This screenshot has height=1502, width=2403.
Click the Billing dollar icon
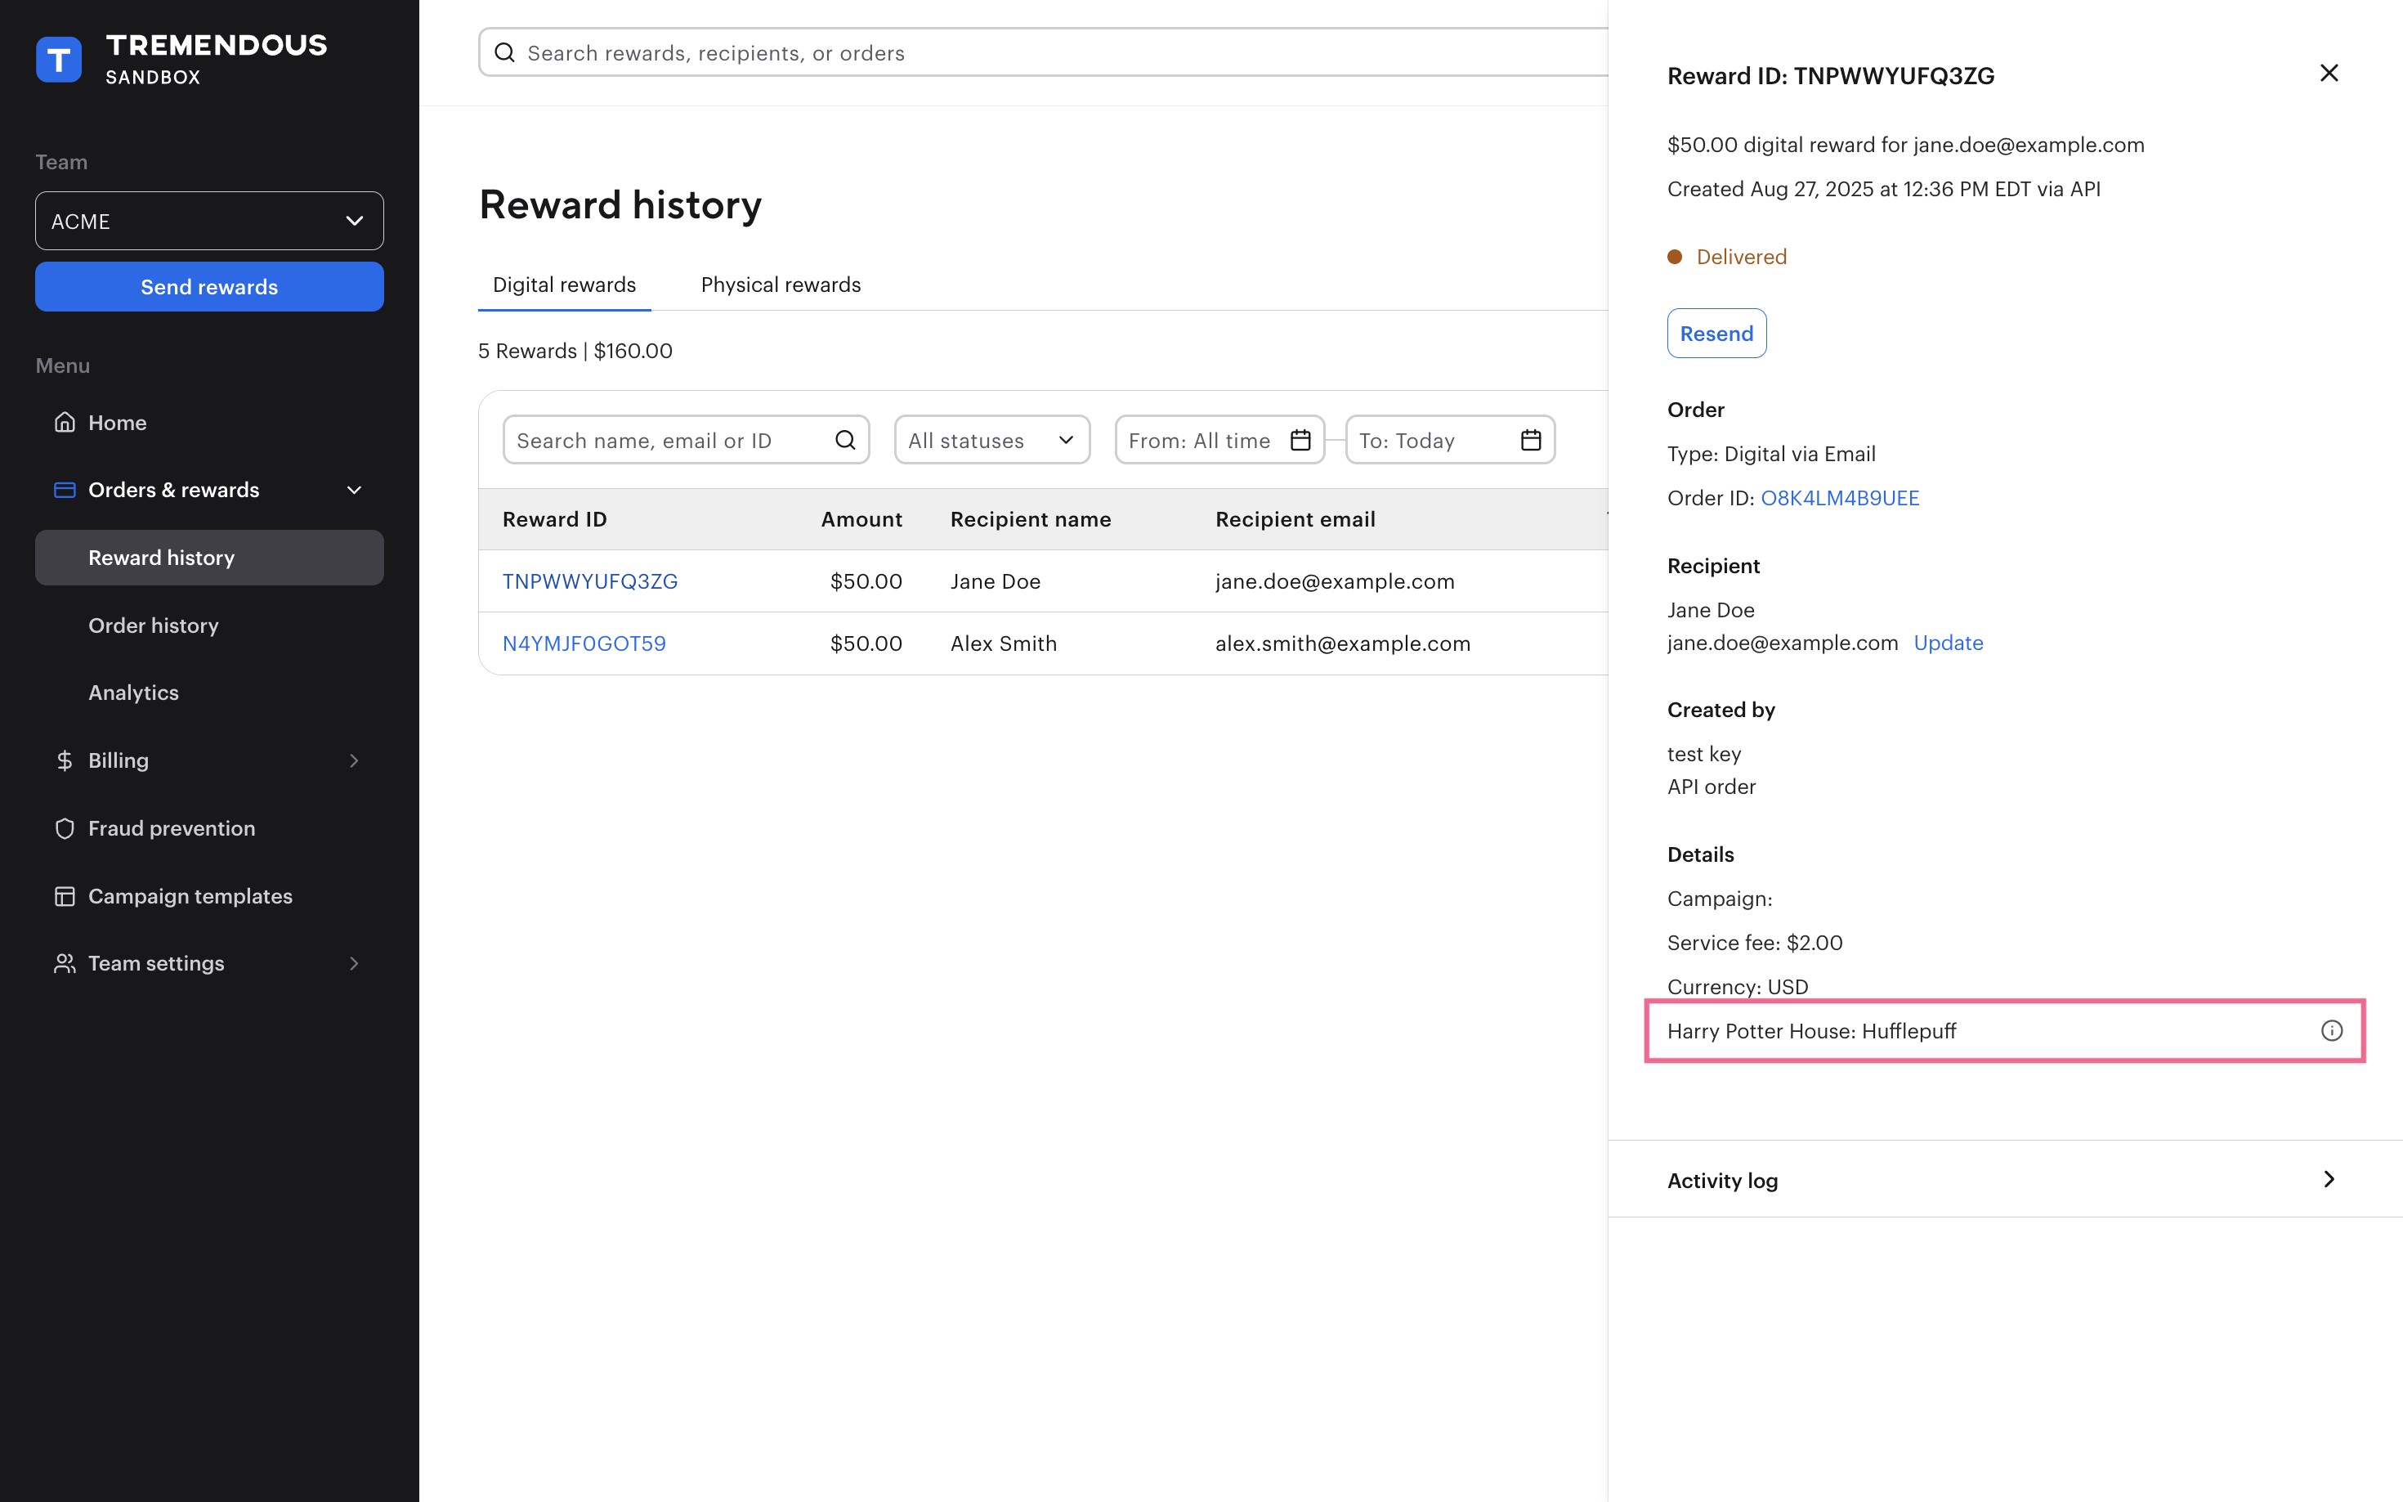(65, 761)
